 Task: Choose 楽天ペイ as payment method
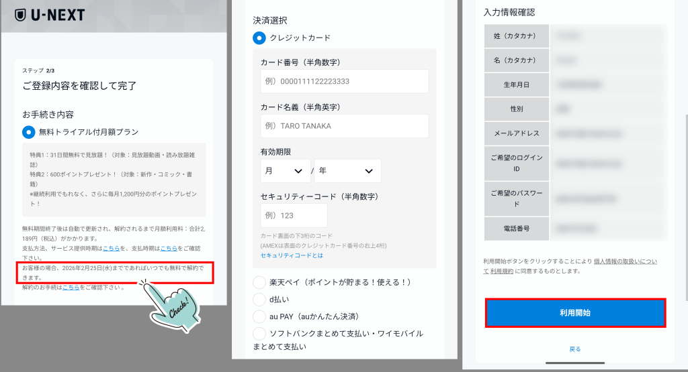tap(259, 282)
